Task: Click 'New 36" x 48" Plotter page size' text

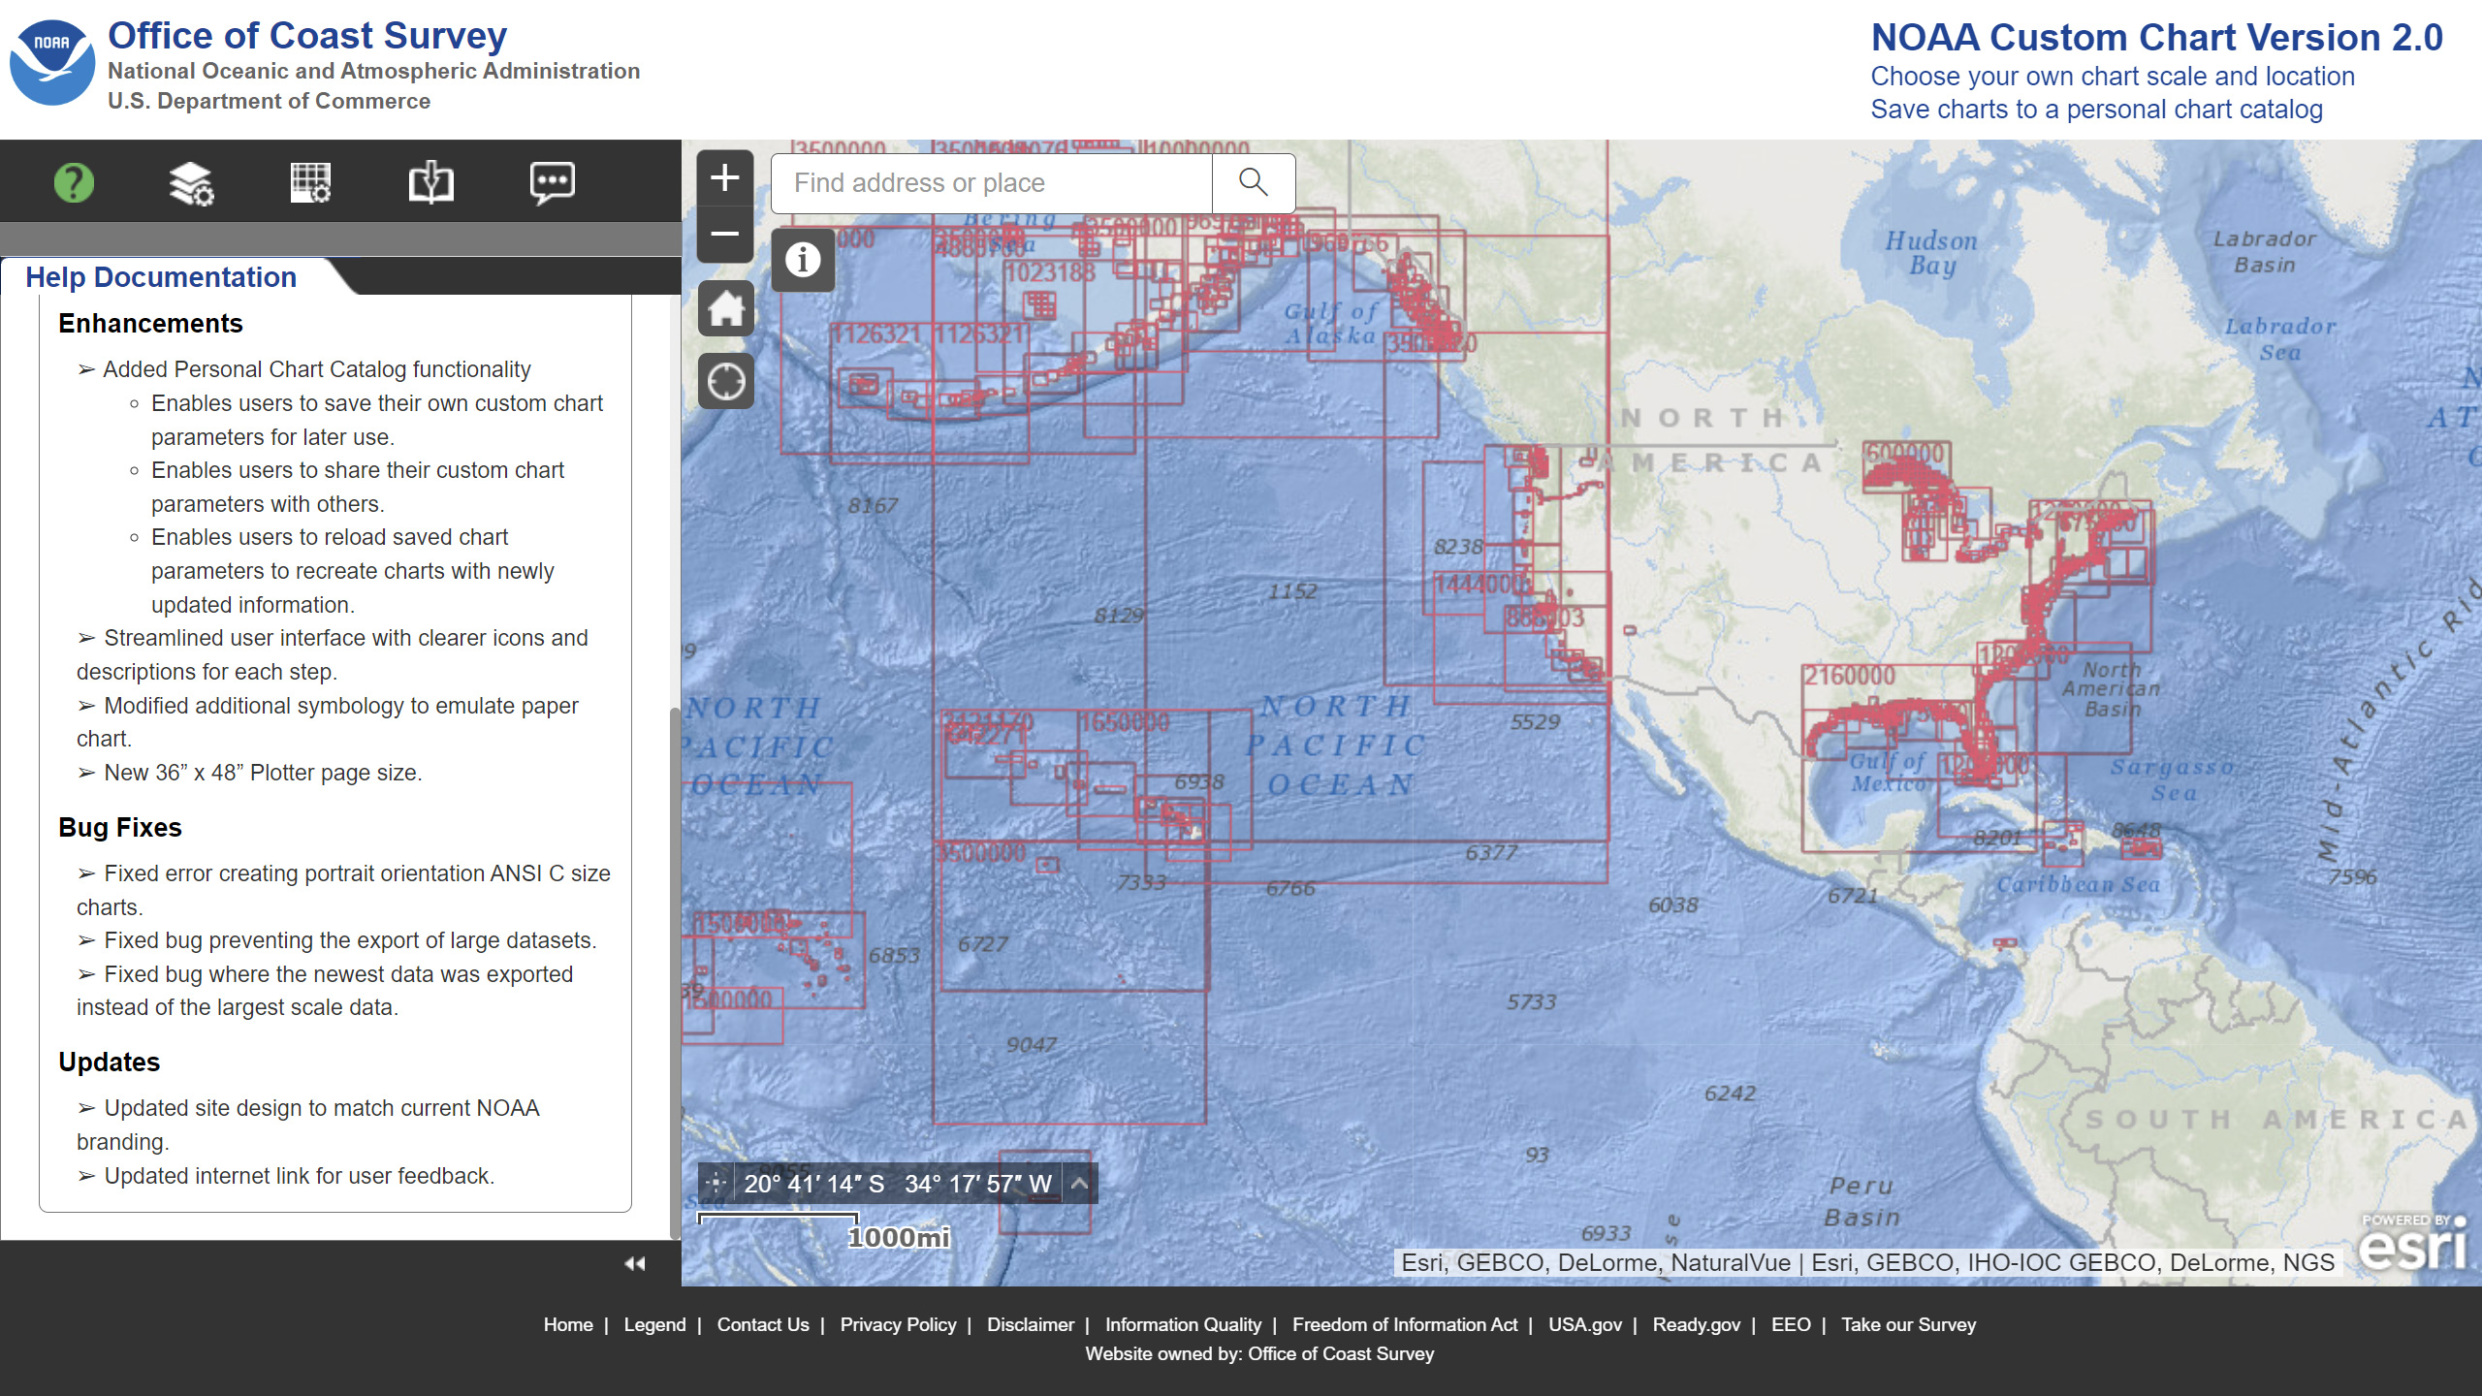Action: click(x=263, y=773)
